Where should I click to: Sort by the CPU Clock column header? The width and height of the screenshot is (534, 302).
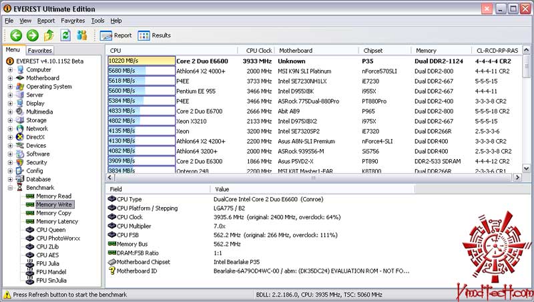point(256,51)
